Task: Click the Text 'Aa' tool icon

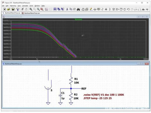Action: (143, 9)
